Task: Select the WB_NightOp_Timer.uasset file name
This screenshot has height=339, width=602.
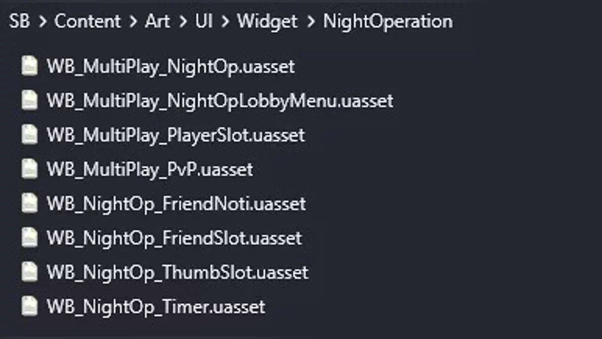Action: pyautogui.click(x=156, y=306)
